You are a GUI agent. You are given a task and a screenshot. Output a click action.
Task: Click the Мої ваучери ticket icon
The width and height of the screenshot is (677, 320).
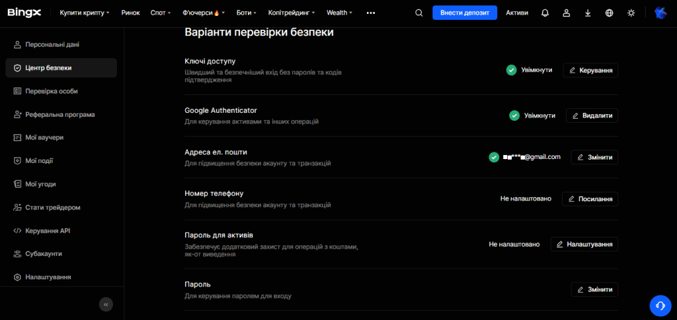pos(17,138)
